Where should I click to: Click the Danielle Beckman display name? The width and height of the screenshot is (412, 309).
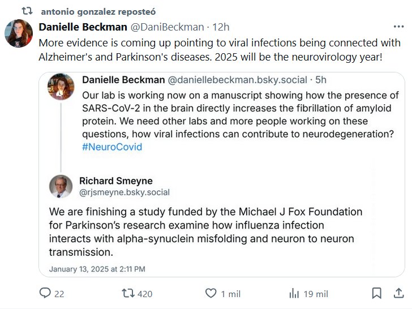click(83, 27)
